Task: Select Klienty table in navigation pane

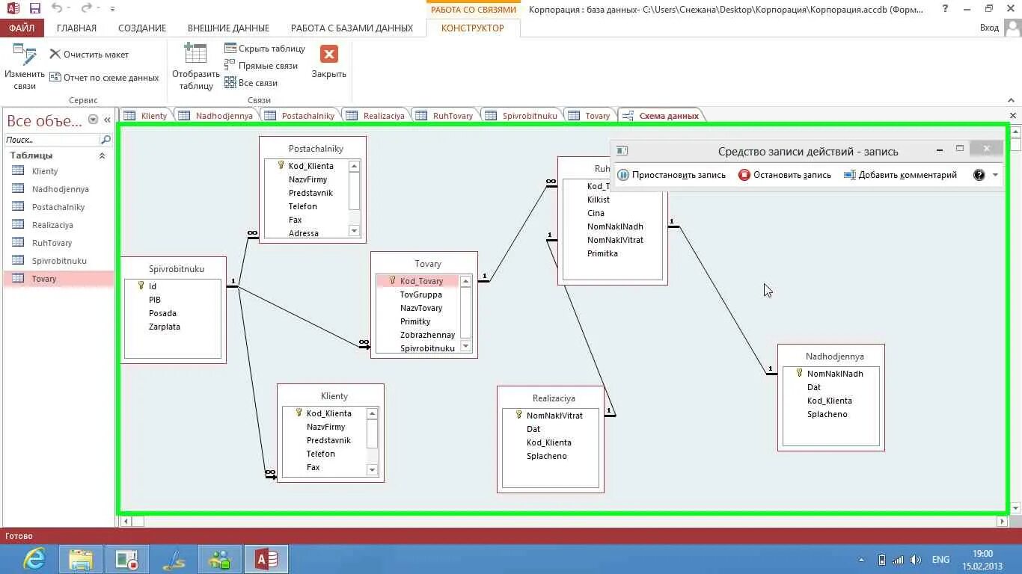Action: pos(58,171)
